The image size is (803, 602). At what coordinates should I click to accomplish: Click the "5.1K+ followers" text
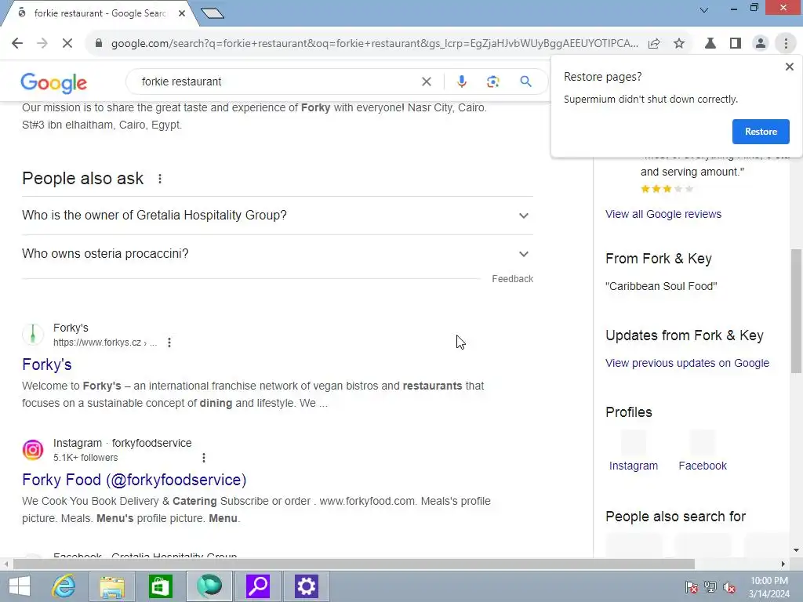pyautogui.click(x=85, y=458)
